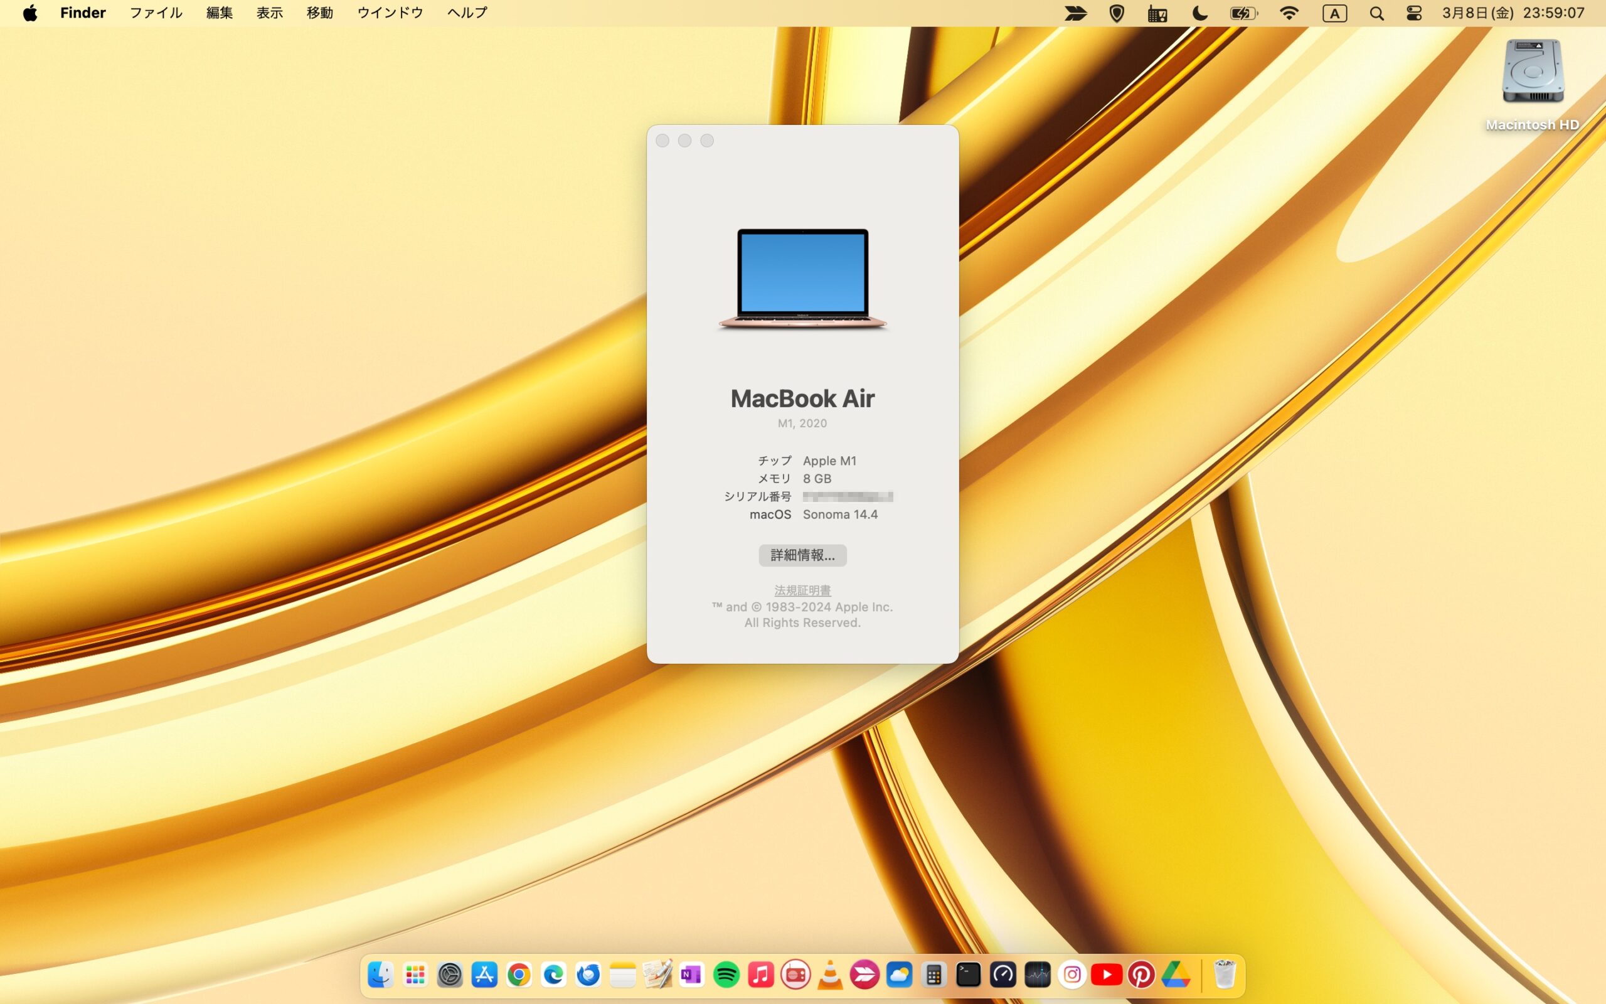Open the ウインドウ menu

click(x=390, y=13)
